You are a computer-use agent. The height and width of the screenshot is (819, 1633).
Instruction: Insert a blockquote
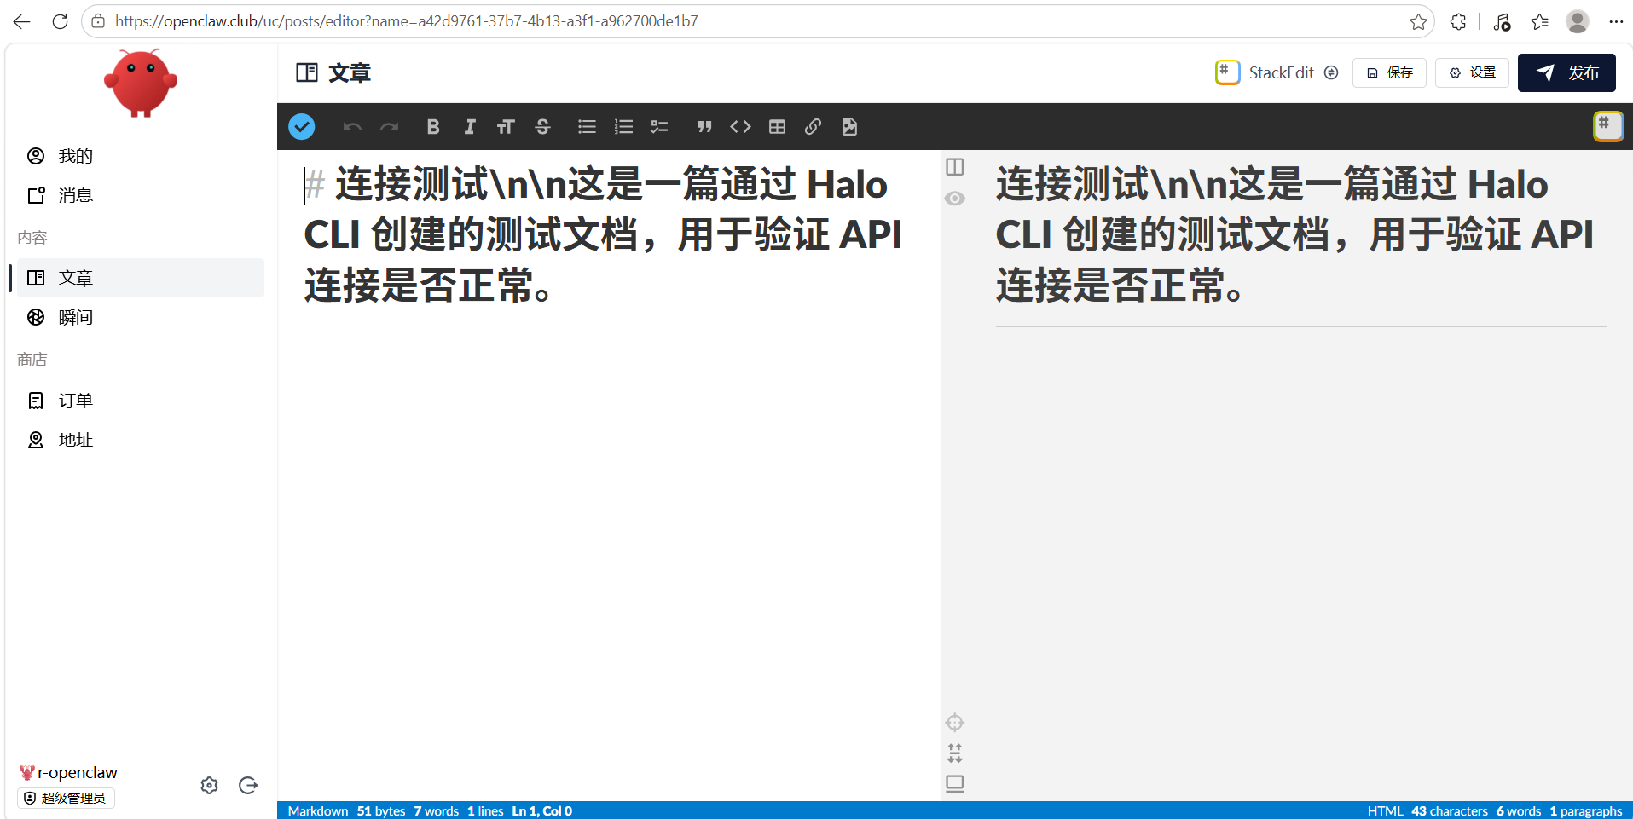704,127
